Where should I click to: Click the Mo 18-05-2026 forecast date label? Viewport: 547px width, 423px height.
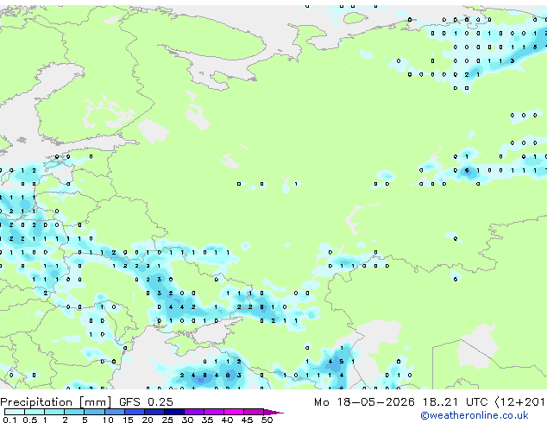click(x=364, y=402)
